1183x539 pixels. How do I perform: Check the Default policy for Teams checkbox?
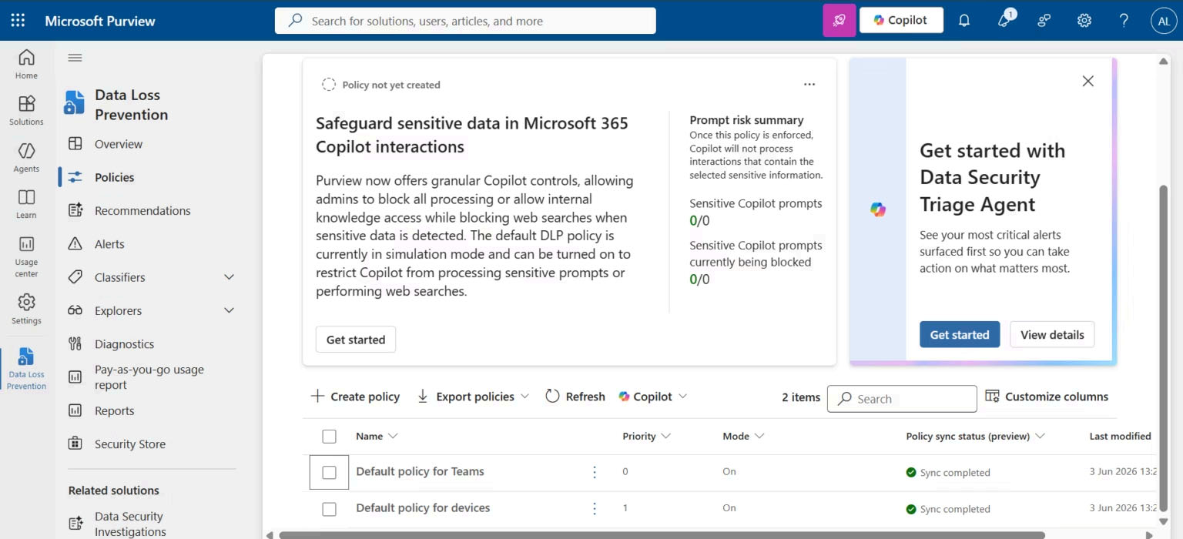pyautogui.click(x=329, y=473)
